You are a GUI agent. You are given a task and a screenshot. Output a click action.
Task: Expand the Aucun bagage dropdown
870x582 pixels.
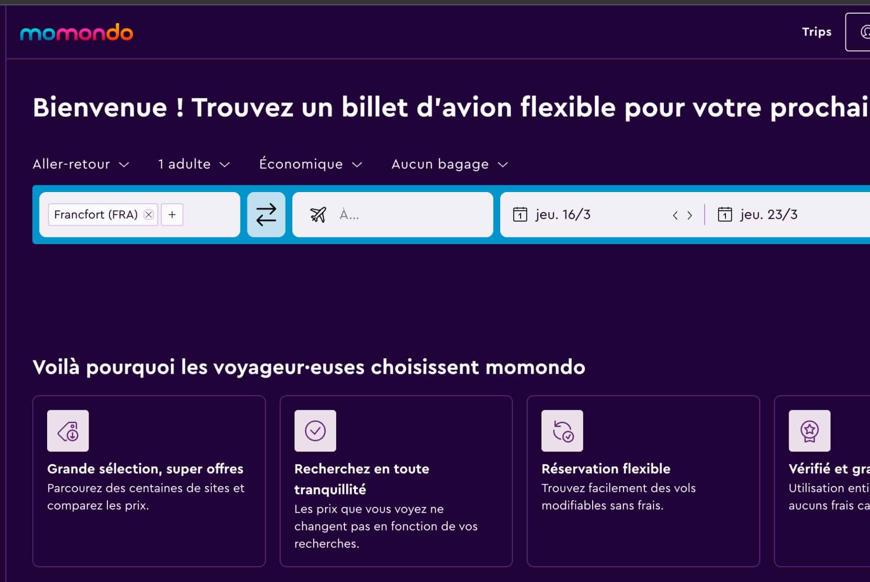click(x=450, y=164)
